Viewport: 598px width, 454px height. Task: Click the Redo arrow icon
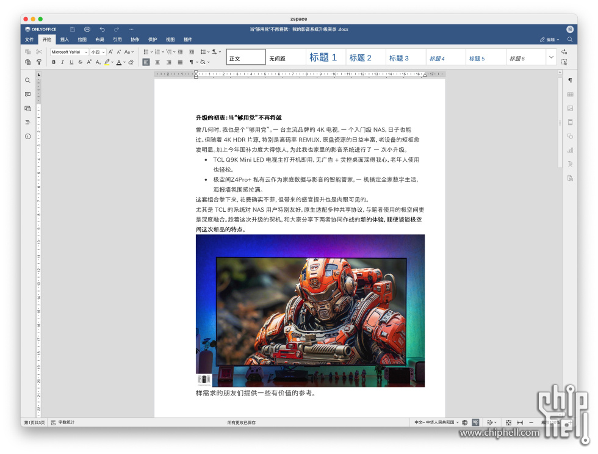(x=117, y=29)
